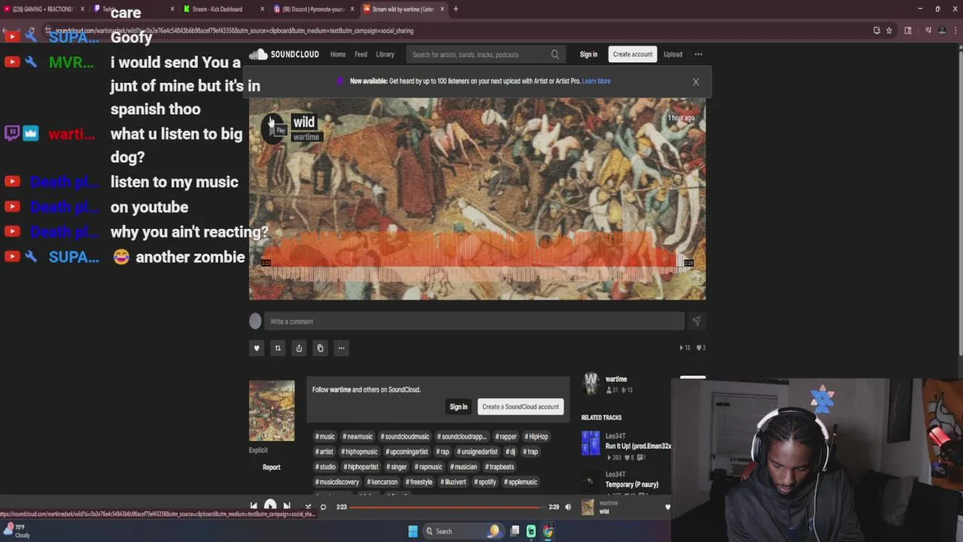
Task: Select the #newmusic tag
Action: click(358, 437)
